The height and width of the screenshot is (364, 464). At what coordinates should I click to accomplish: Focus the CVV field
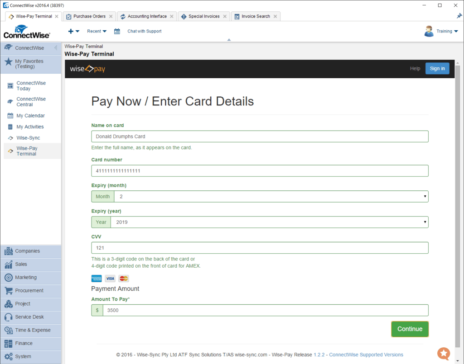pyautogui.click(x=260, y=248)
